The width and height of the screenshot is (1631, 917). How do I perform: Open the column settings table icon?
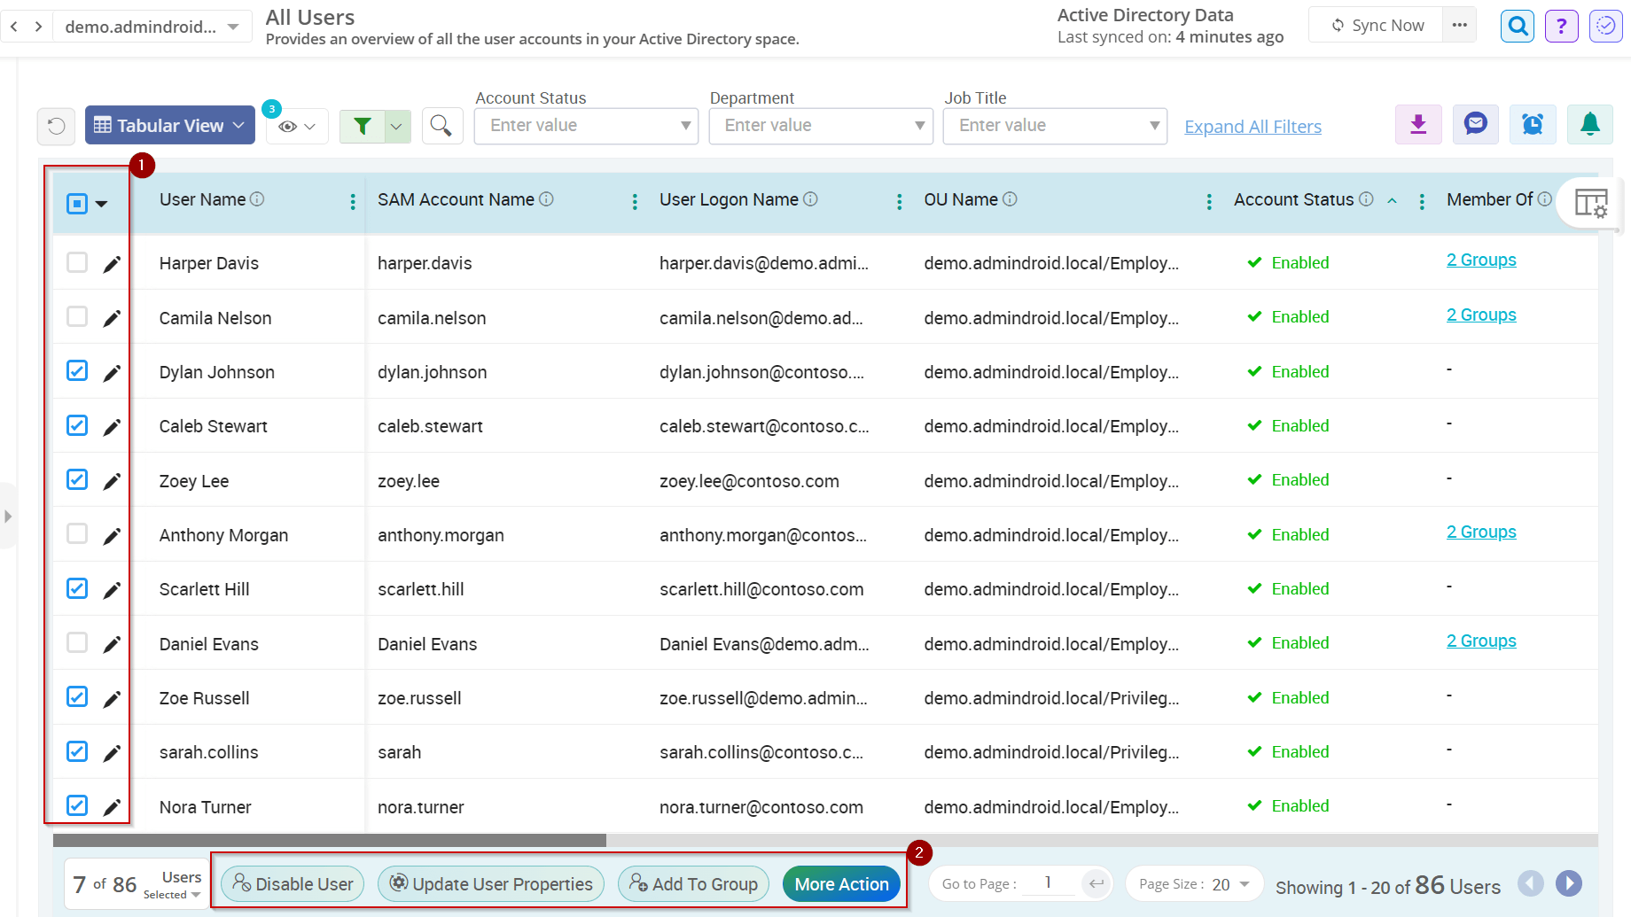click(x=1591, y=203)
